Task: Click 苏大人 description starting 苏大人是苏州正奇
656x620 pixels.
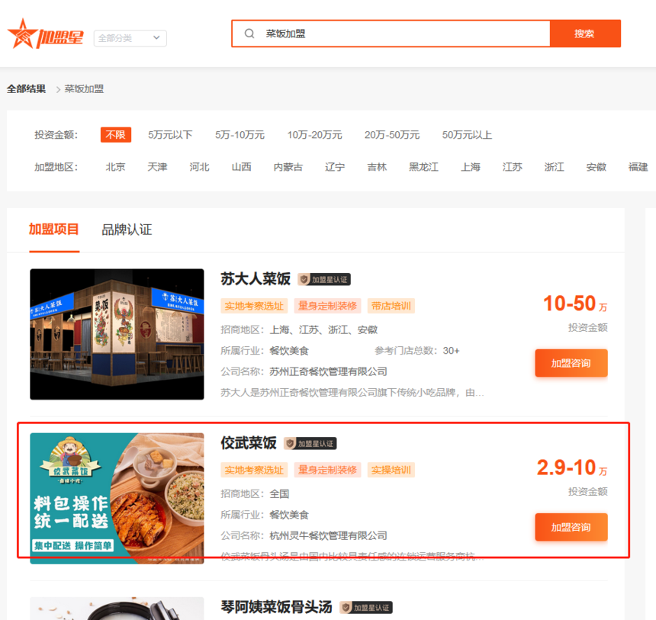Action: [x=352, y=393]
